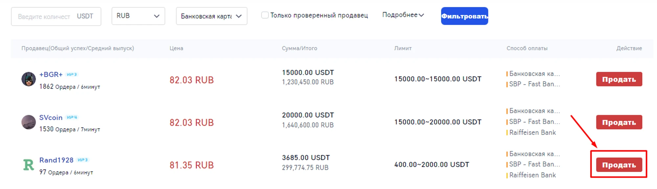The width and height of the screenshot is (657, 189).
Task: Click Продать button for +BGR+ offer
Action: pos(619,79)
